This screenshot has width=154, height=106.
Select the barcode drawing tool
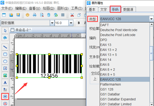coord(5,97)
